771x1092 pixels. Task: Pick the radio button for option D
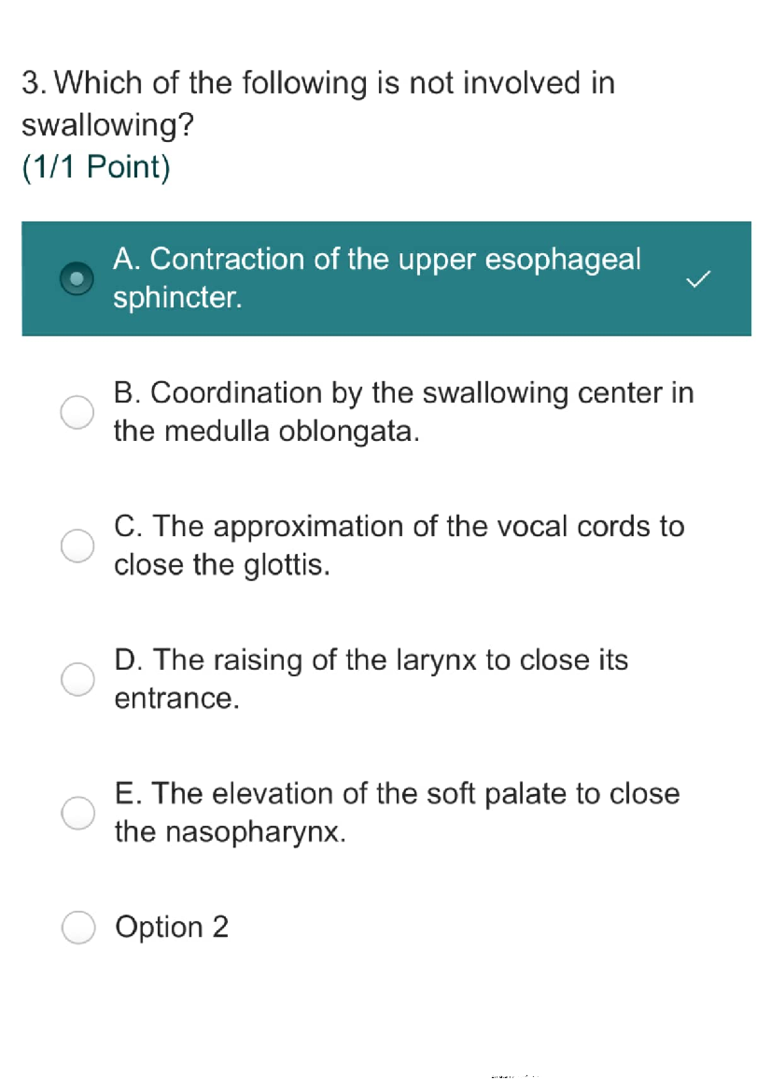[x=78, y=679]
